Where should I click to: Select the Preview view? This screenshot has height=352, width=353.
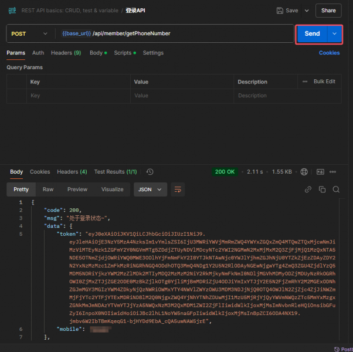[x=77, y=189]
